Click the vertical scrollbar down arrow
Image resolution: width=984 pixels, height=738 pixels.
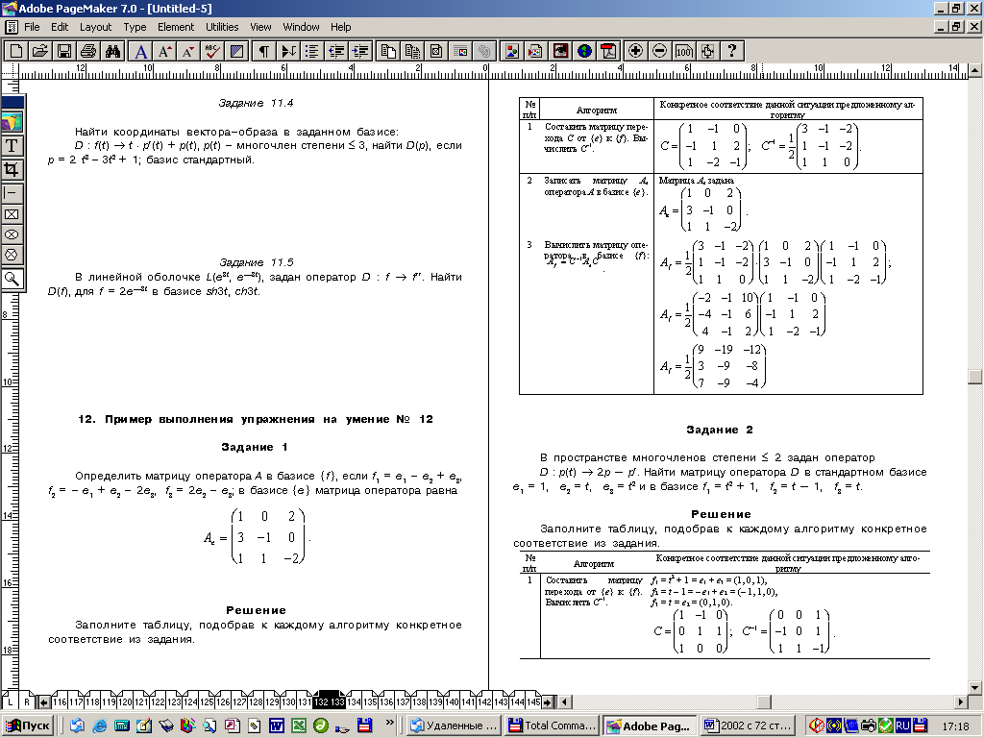pos(975,688)
